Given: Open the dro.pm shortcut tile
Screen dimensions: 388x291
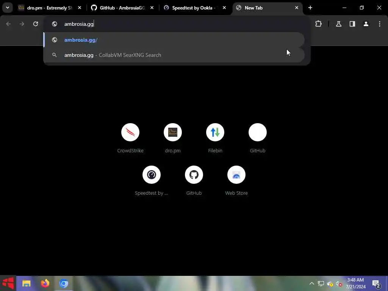Looking at the screenshot, I should 173,138.
